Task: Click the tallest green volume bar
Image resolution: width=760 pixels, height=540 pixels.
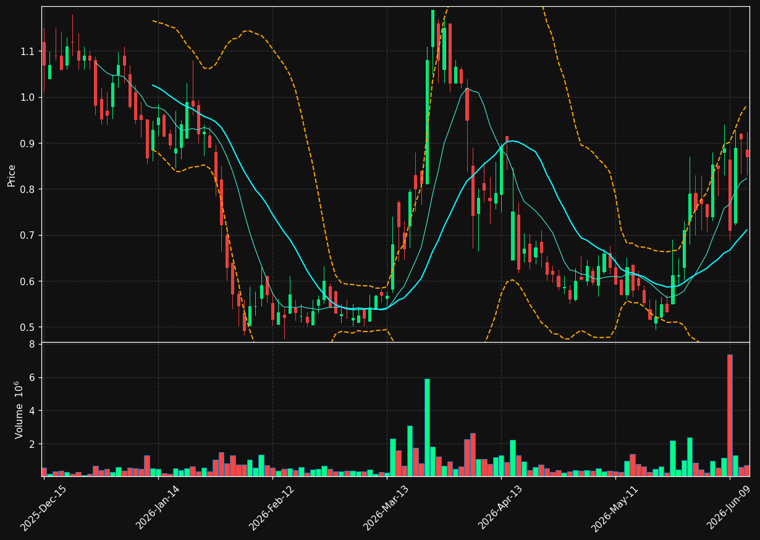Action: [x=427, y=427]
